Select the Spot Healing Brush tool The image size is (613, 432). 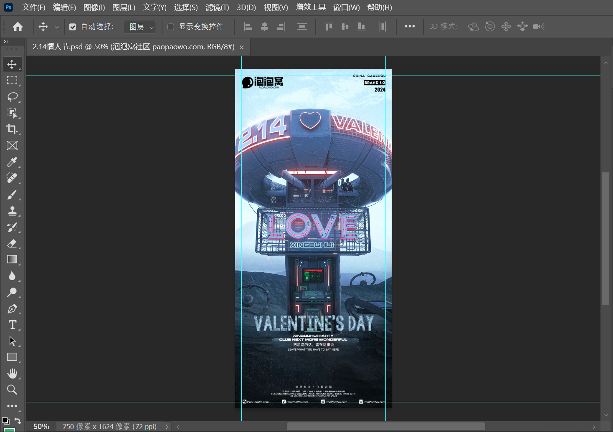coord(12,178)
